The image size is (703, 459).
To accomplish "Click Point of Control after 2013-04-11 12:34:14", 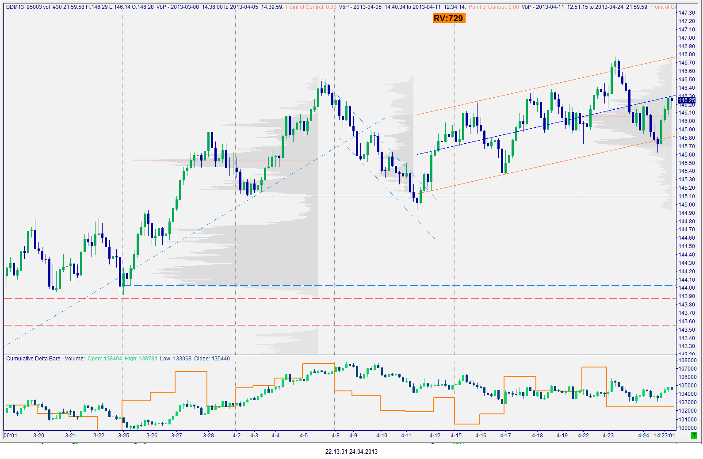I will [493, 7].
